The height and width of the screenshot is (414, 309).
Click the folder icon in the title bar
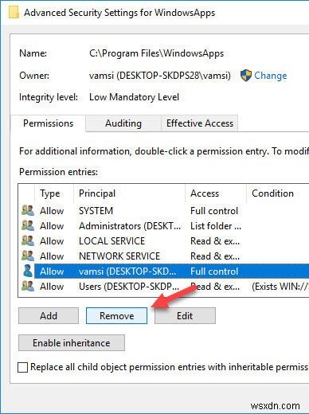pyautogui.click(x=14, y=13)
